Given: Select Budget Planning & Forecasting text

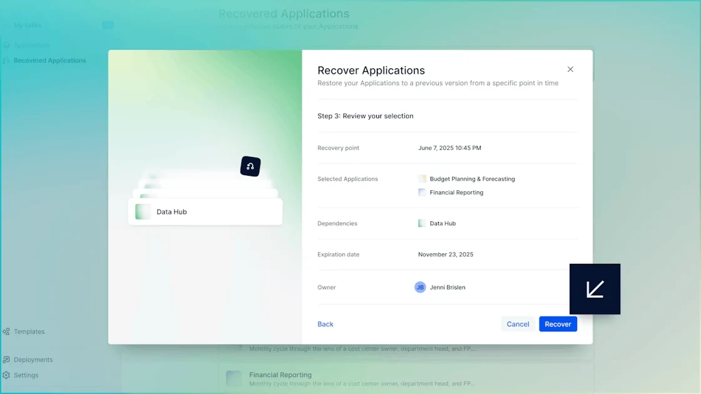Looking at the screenshot, I should coord(472,179).
